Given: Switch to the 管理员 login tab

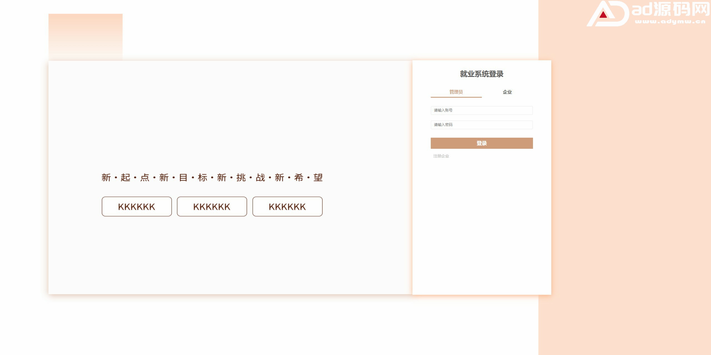Looking at the screenshot, I should pyautogui.click(x=456, y=92).
